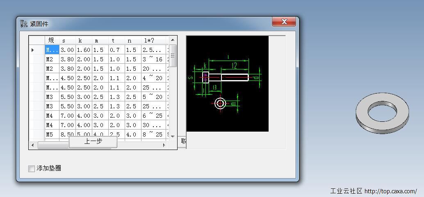Click the 上一步 button
This screenshot has width=424, height=197.
coord(93,142)
